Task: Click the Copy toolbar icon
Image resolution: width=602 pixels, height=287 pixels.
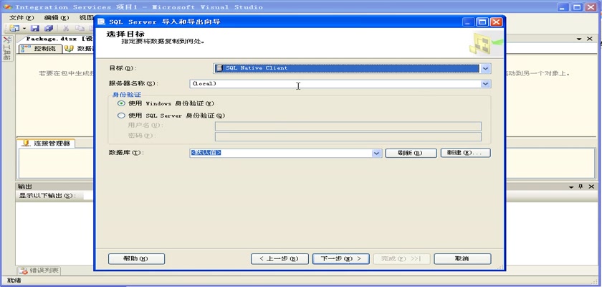Action: point(80,29)
